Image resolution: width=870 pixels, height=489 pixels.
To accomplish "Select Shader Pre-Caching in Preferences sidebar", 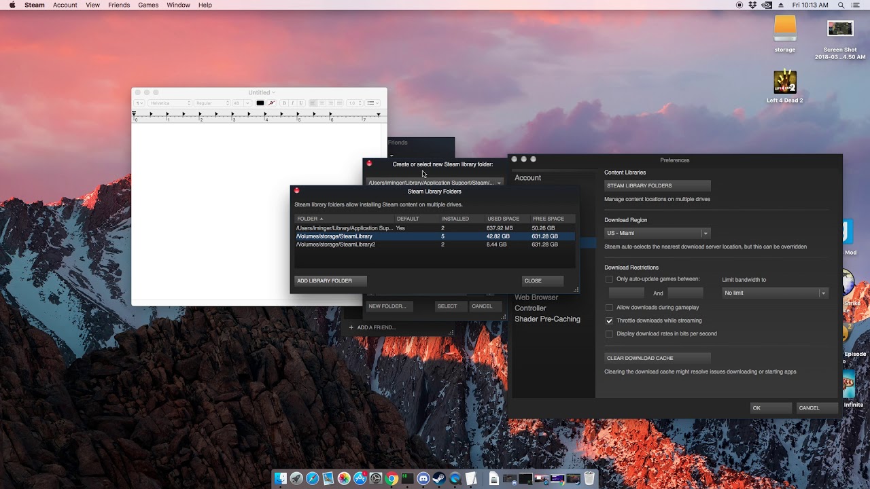I will (547, 319).
